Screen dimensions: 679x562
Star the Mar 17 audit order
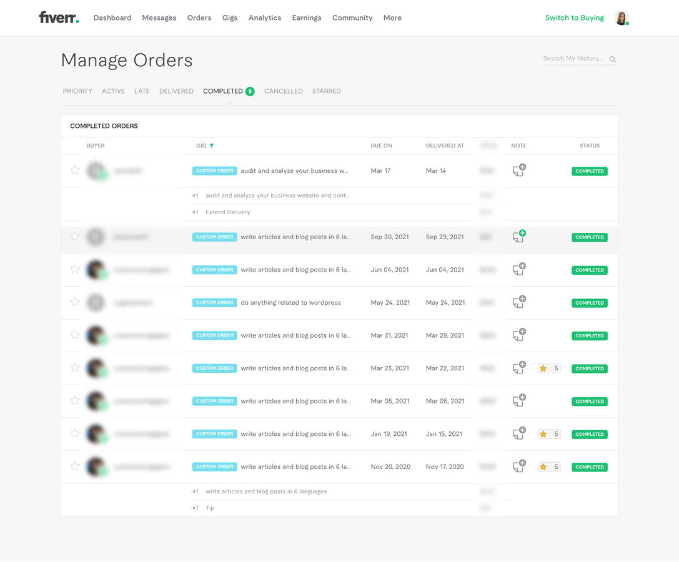74,170
